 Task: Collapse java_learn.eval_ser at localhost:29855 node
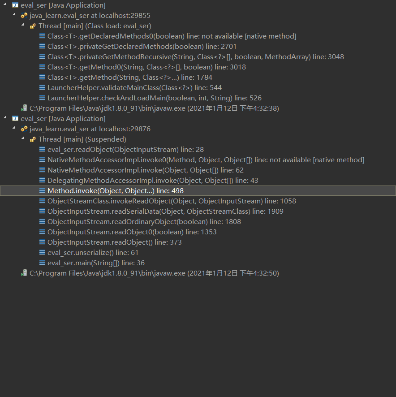tap(14, 14)
